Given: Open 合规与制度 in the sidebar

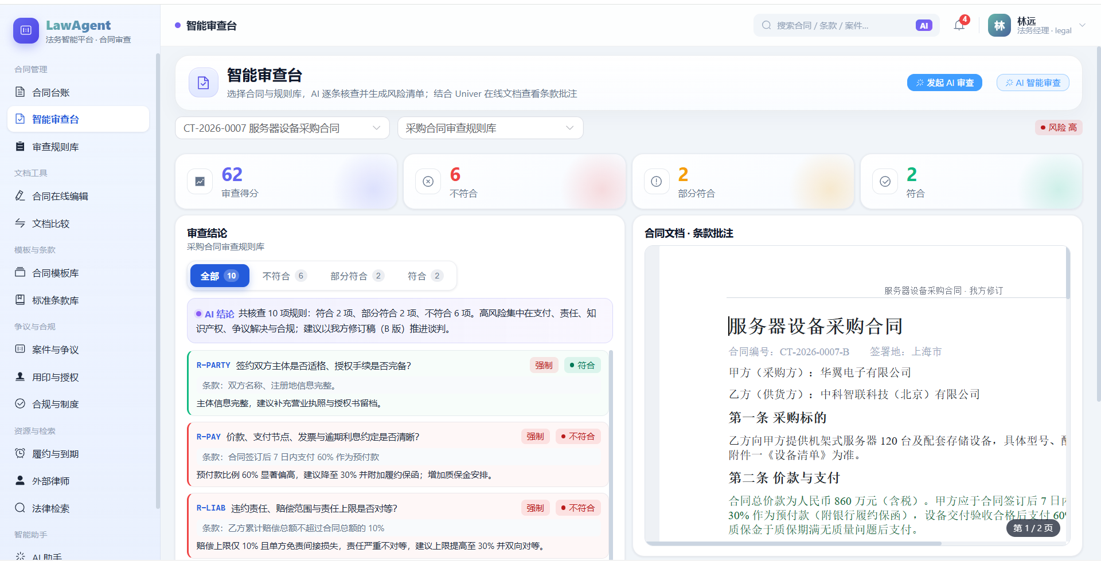Looking at the screenshot, I should [x=78, y=404].
